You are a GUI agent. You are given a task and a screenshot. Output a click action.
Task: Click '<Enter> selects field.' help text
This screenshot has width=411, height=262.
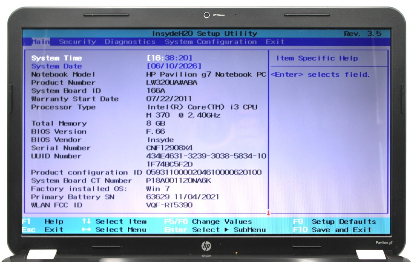pyautogui.click(x=320, y=74)
